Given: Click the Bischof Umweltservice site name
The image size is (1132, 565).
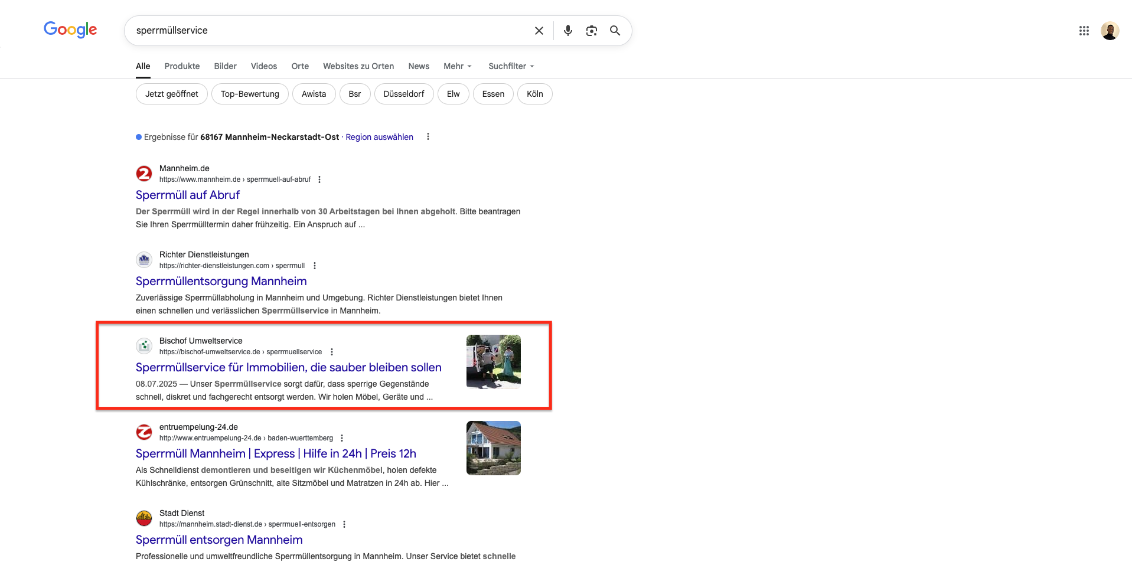Looking at the screenshot, I should click(x=201, y=341).
